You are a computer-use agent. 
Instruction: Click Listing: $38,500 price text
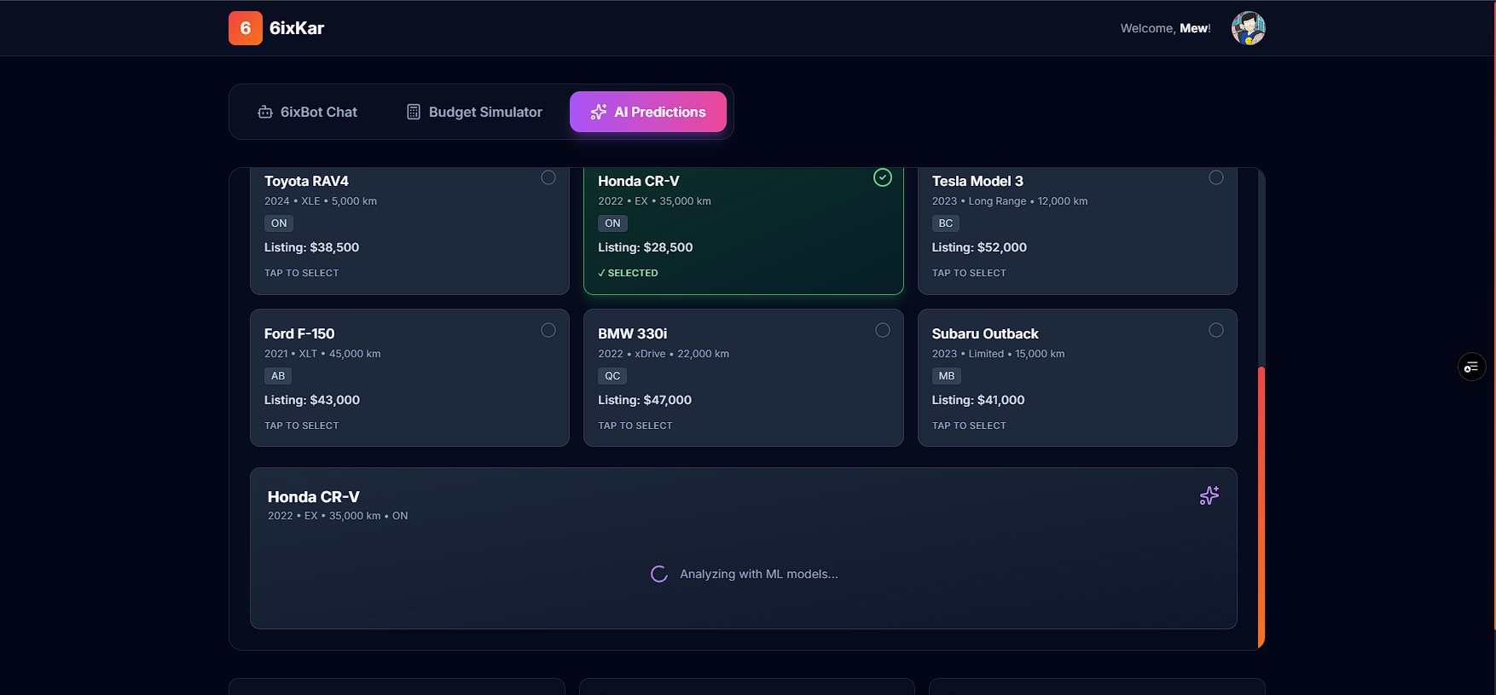pyautogui.click(x=311, y=247)
